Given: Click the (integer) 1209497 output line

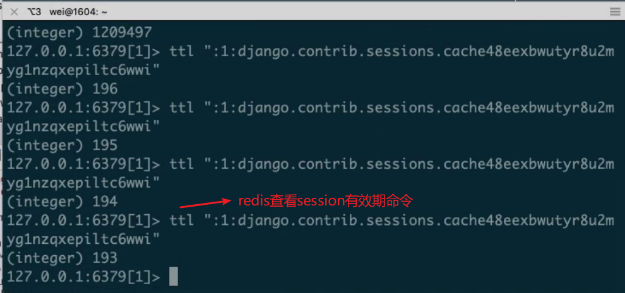Looking at the screenshot, I should click(x=80, y=33).
